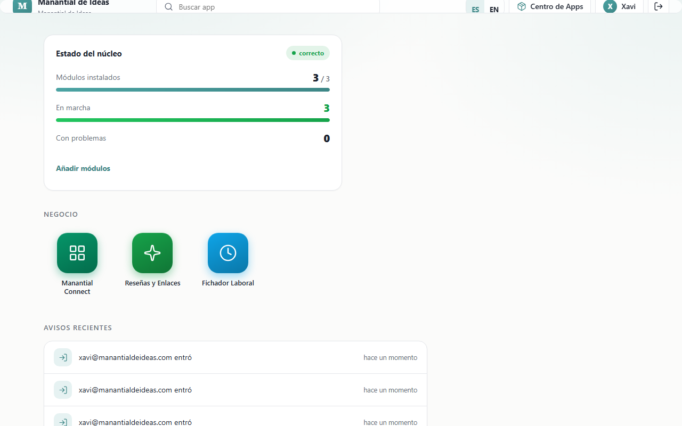Viewport: 682px width, 426px height.
Task: Click the Manantial de Ideas M logo
Action: coord(22,6)
